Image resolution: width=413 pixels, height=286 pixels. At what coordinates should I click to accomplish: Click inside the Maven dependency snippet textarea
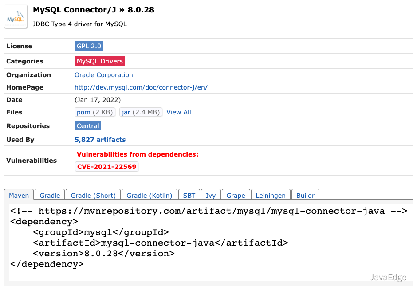click(x=211, y=242)
